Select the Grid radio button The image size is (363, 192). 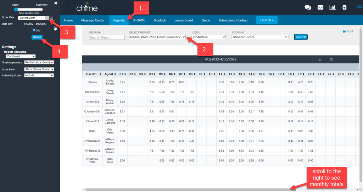click(x=34, y=30)
